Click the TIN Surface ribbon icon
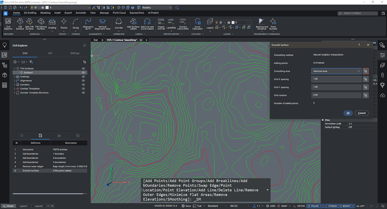Screen dimensions: 387x209 coord(19,23)
